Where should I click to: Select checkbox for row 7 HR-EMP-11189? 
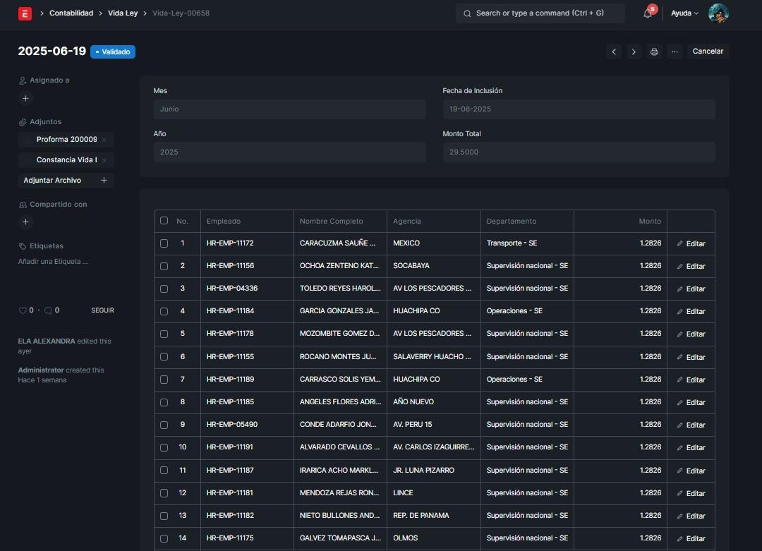(164, 380)
